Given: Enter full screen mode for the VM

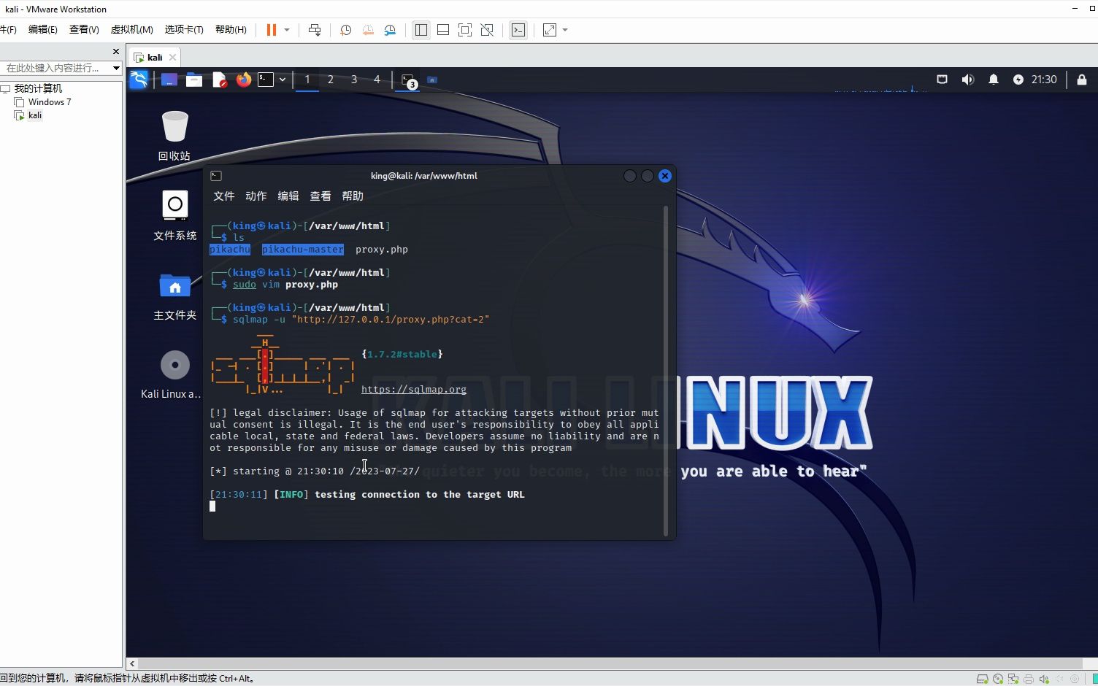Looking at the screenshot, I should tap(465, 30).
